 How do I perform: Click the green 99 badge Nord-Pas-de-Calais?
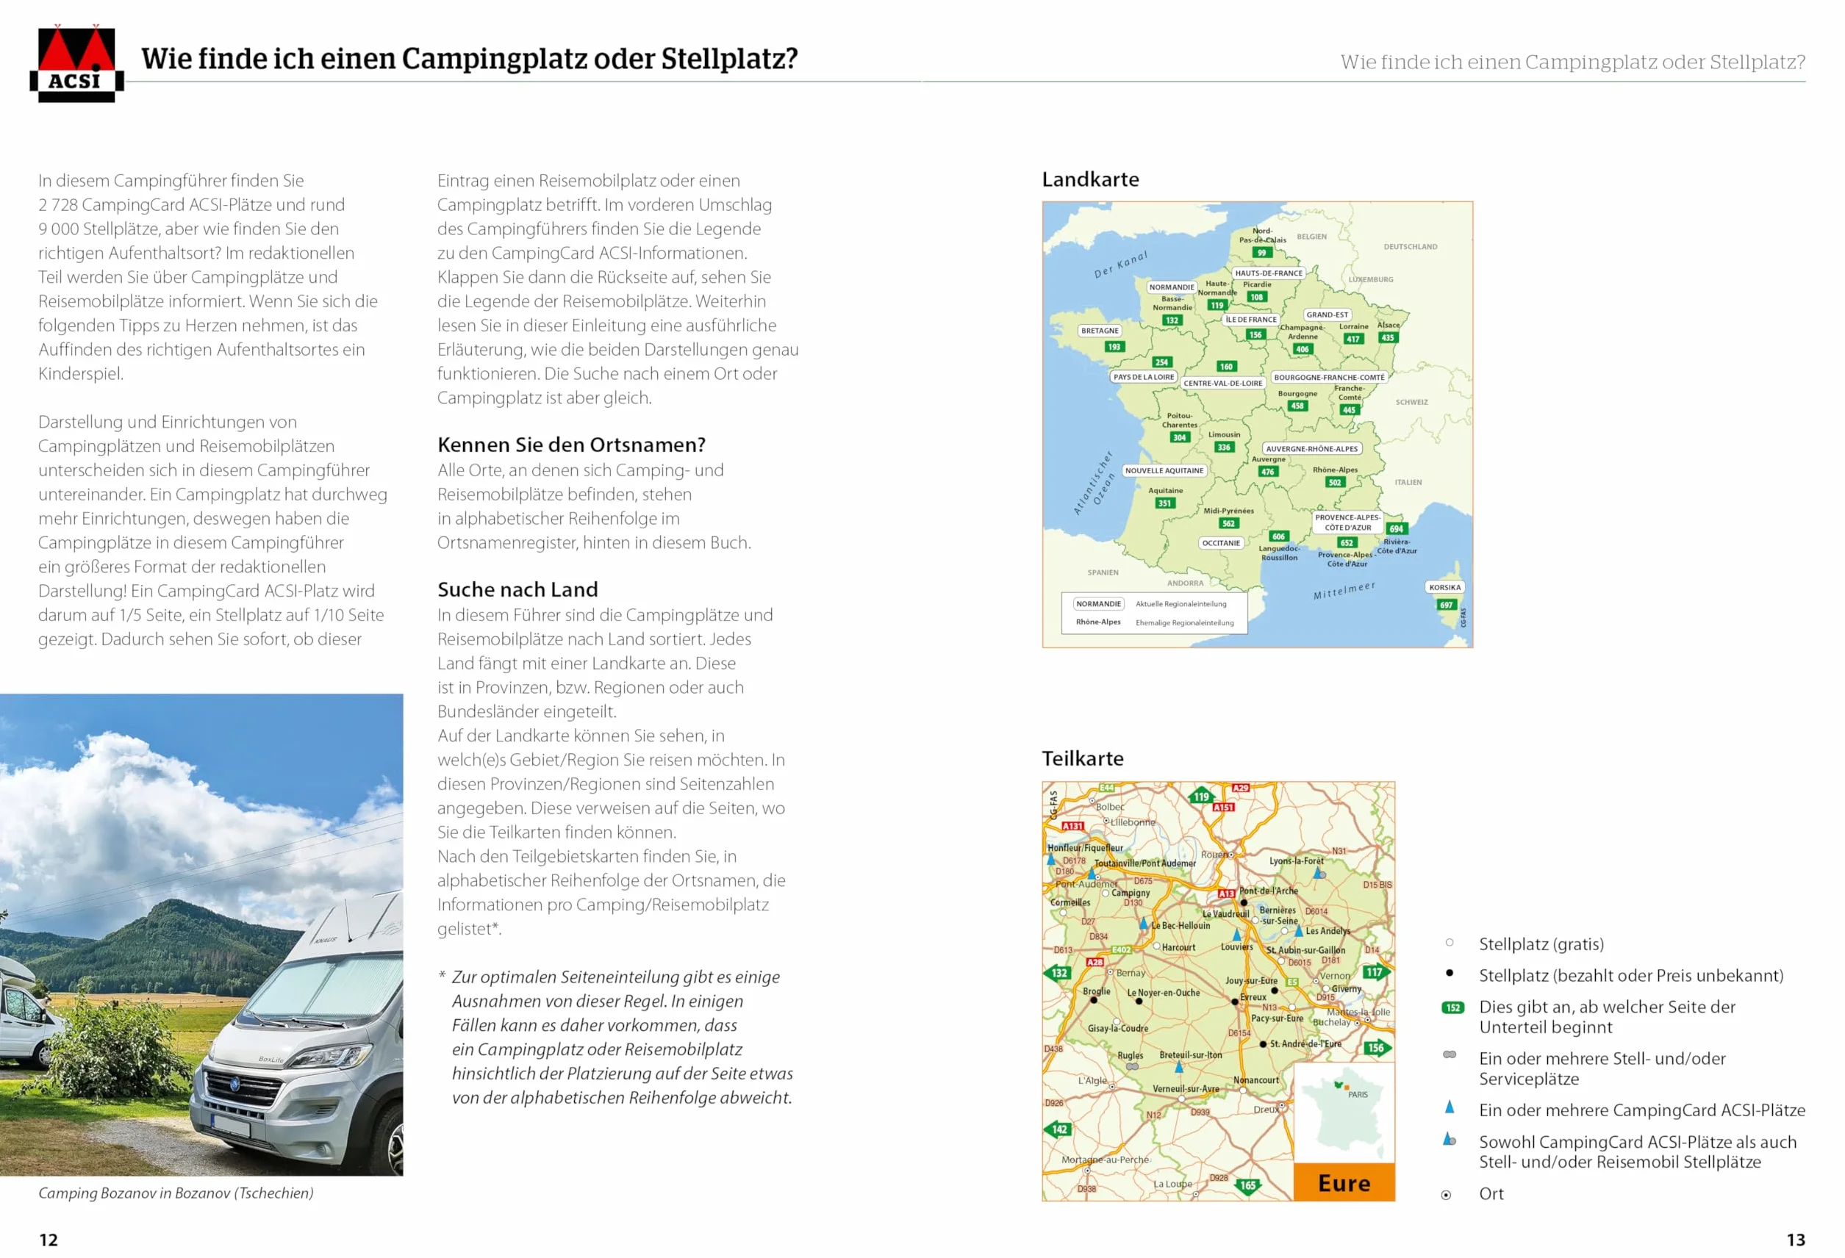click(1261, 252)
